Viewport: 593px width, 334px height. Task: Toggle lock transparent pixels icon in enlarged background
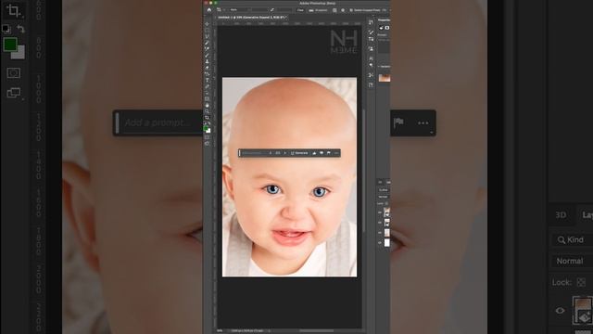[x=581, y=282]
